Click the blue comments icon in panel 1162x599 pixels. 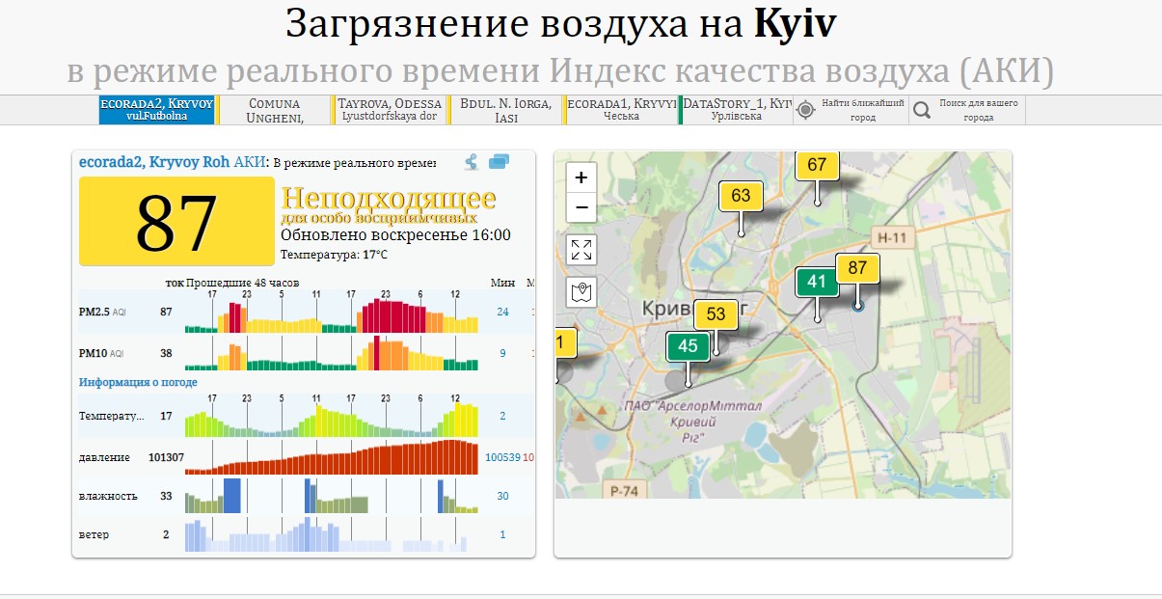pos(499,162)
